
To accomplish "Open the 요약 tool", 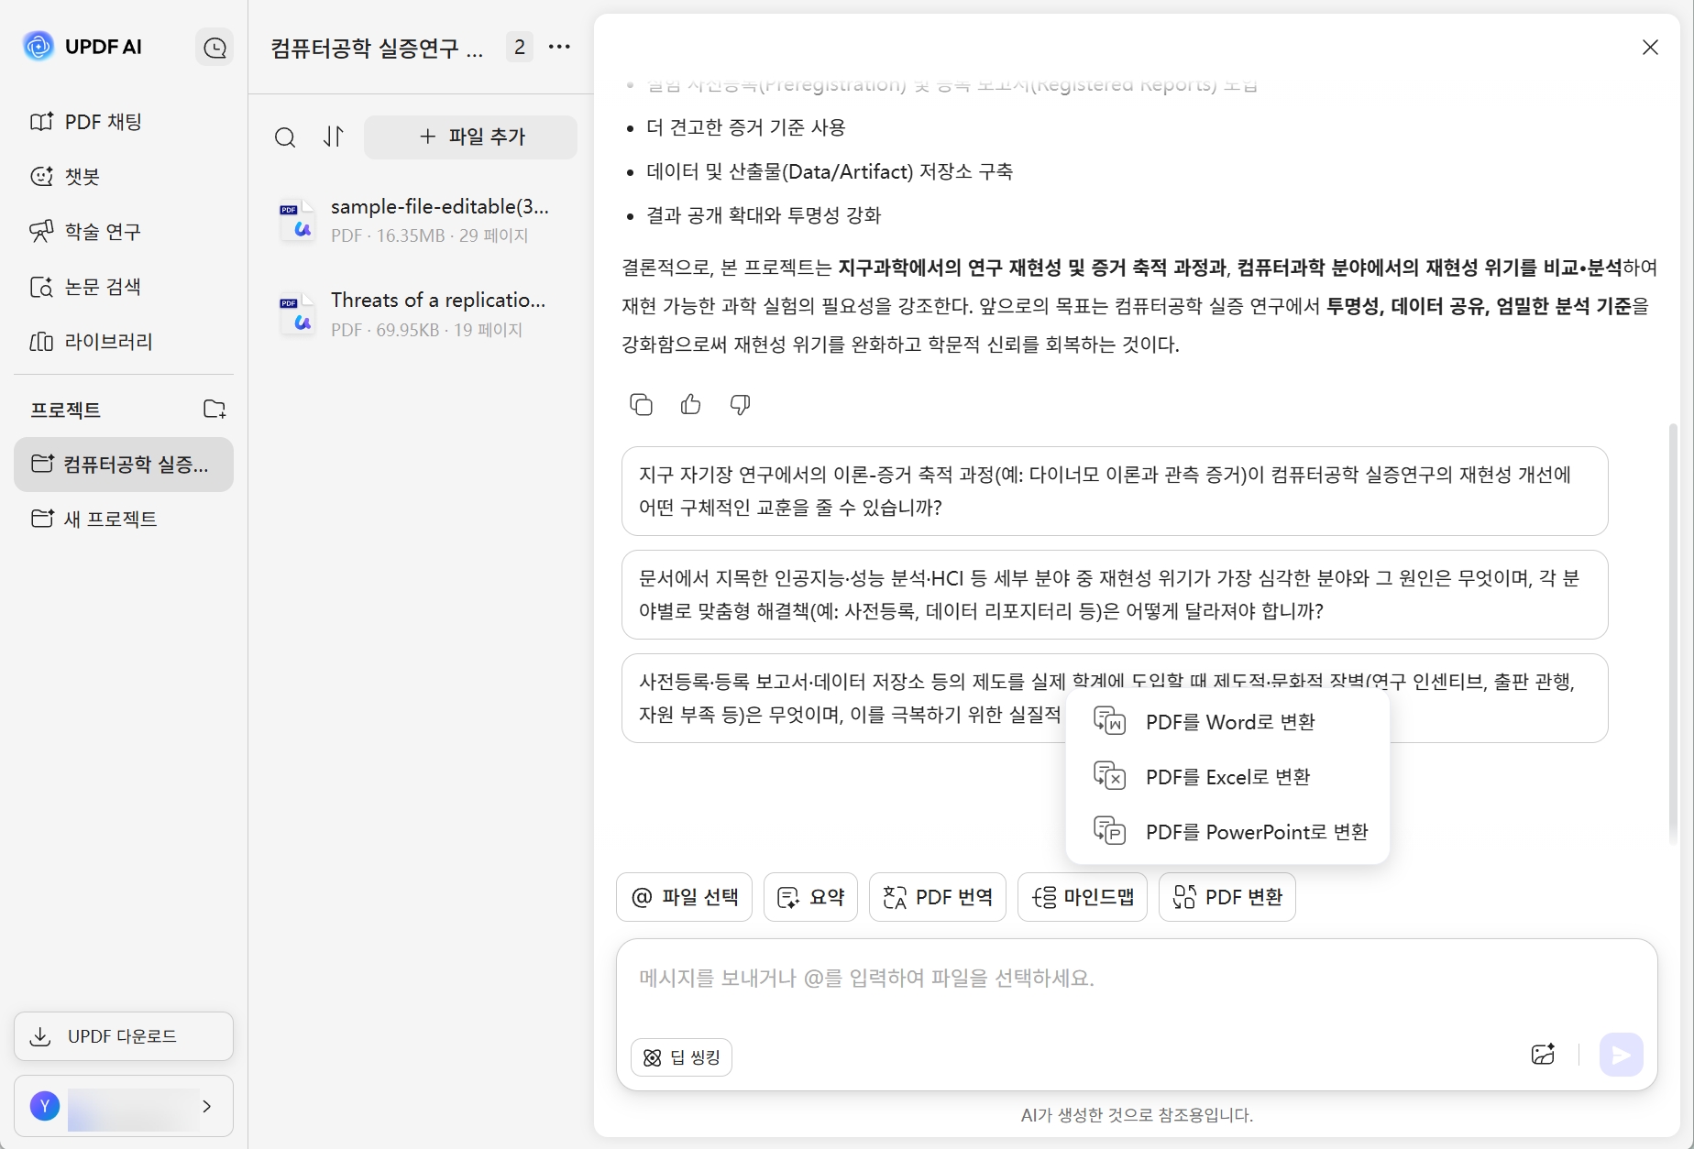I will click(809, 896).
